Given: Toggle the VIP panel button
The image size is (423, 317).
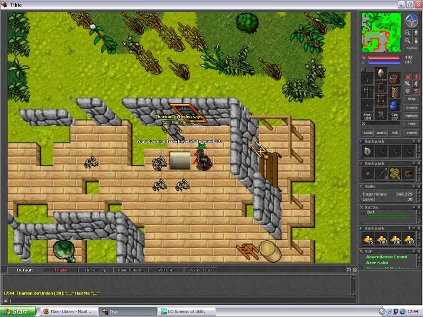Looking at the screenshot, I should 395,133.
